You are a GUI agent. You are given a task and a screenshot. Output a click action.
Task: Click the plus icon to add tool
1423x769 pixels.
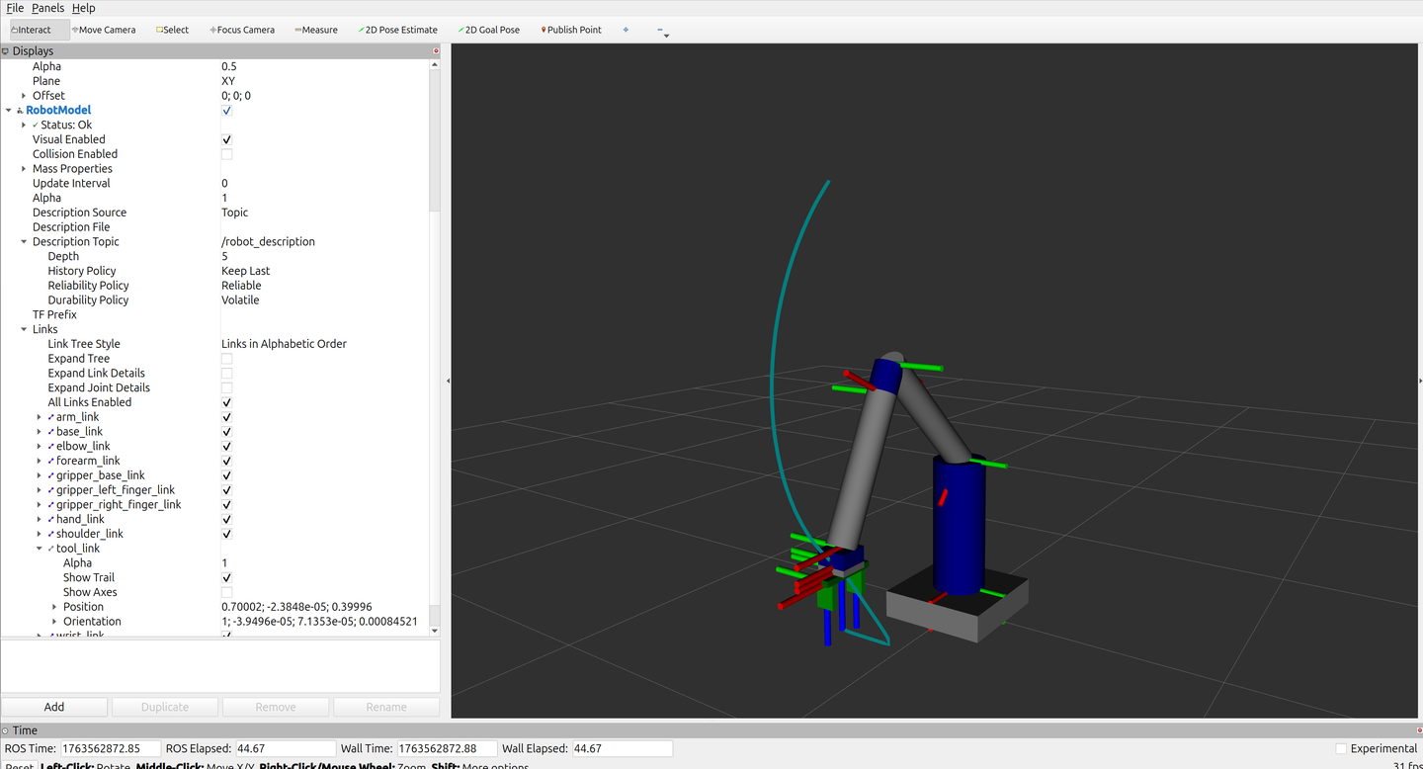click(626, 30)
